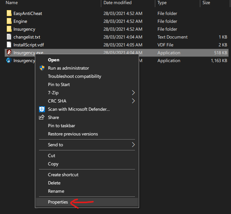
Task: Open Properties from the context menu
Action: [58, 202]
